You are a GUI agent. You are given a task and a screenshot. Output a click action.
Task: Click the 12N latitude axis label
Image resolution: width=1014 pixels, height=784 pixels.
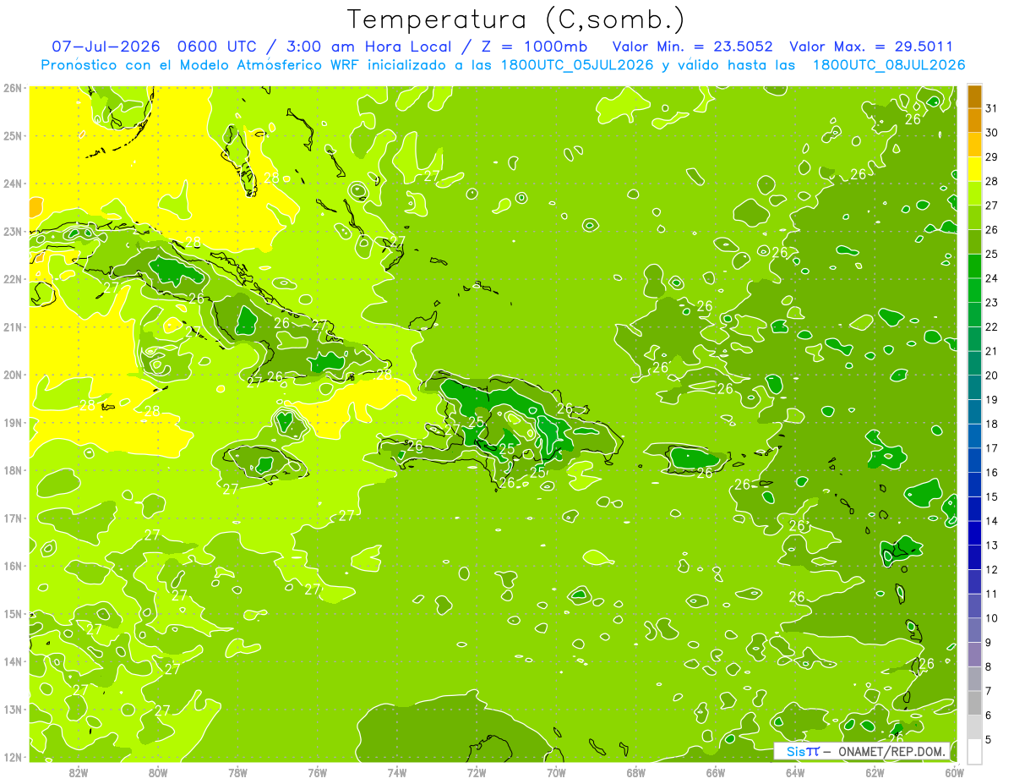[x=13, y=756]
